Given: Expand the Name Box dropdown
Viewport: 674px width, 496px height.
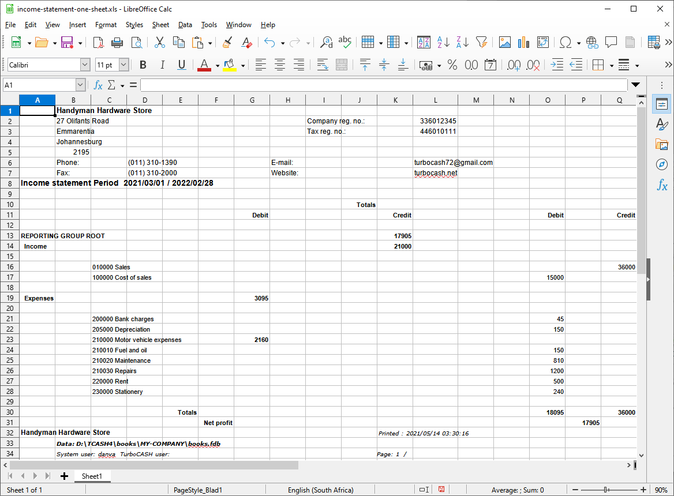Looking at the screenshot, I should (x=80, y=85).
